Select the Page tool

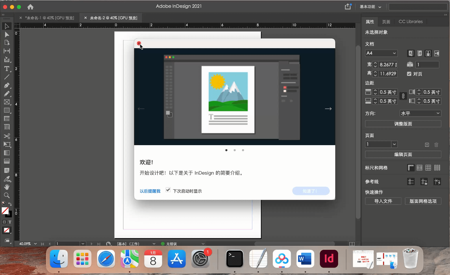click(x=7, y=43)
